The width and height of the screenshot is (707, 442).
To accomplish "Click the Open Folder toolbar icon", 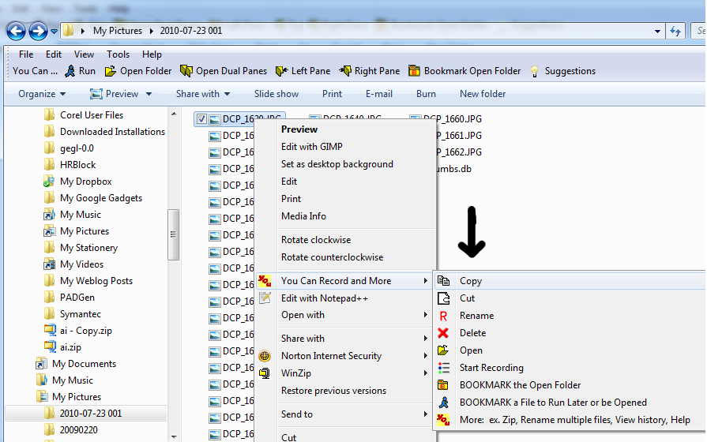I will coord(111,71).
